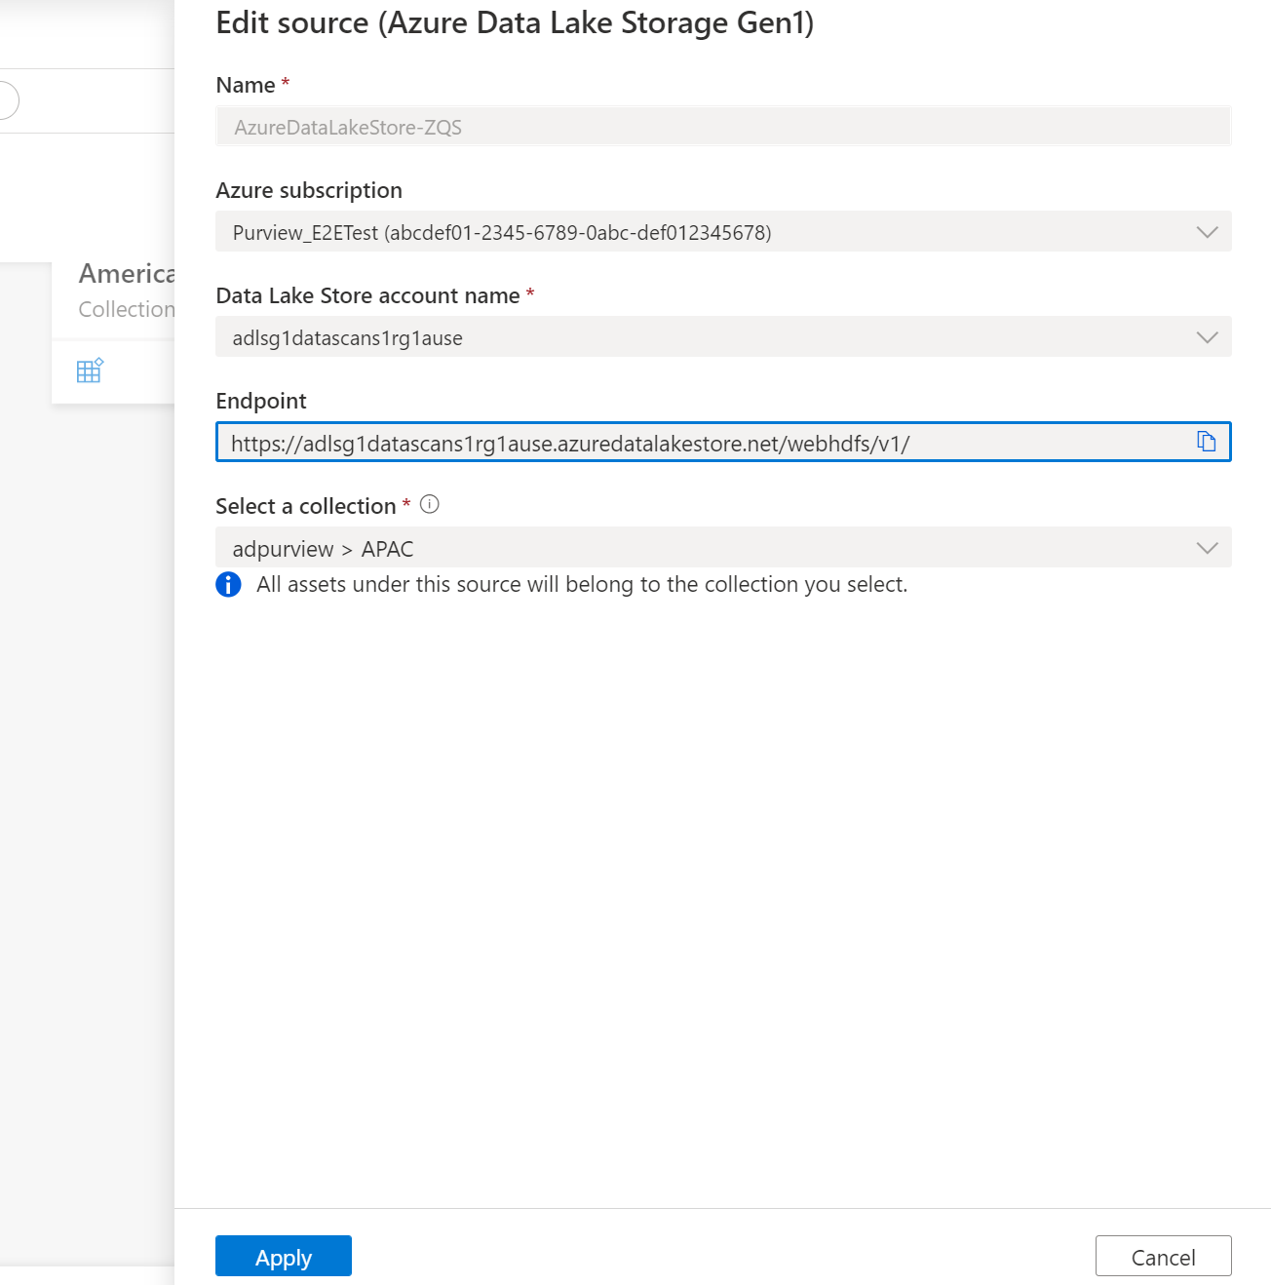Click the table grid icon on Americas card

90,370
